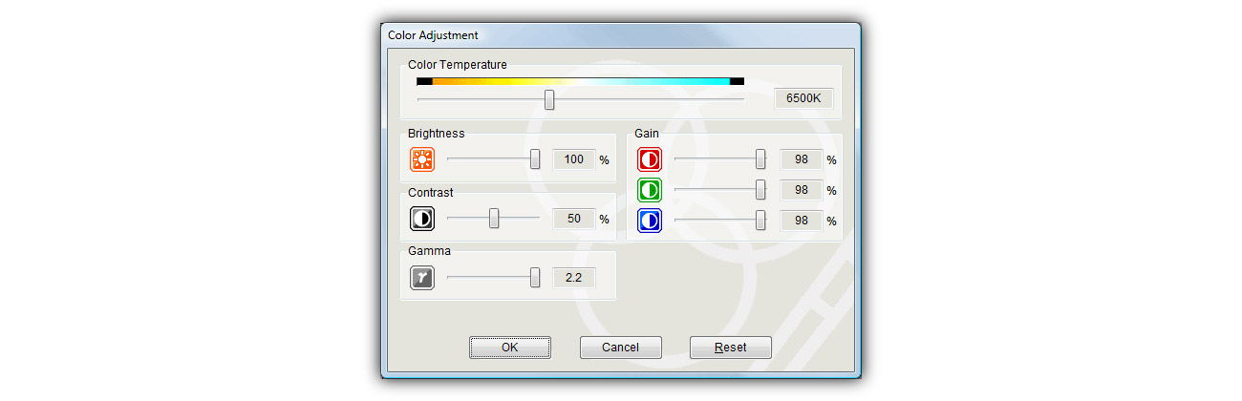The image size is (1242, 401).
Task: Click the gray Gamma icon
Action: tap(422, 278)
